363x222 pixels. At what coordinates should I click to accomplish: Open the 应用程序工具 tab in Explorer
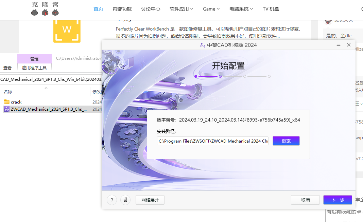coord(34,68)
